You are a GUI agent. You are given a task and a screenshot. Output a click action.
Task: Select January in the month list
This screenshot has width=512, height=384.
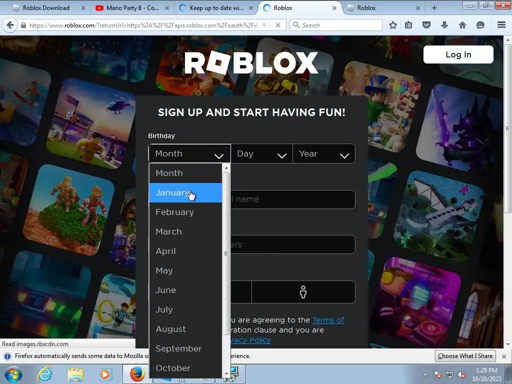click(x=185, y=192)
